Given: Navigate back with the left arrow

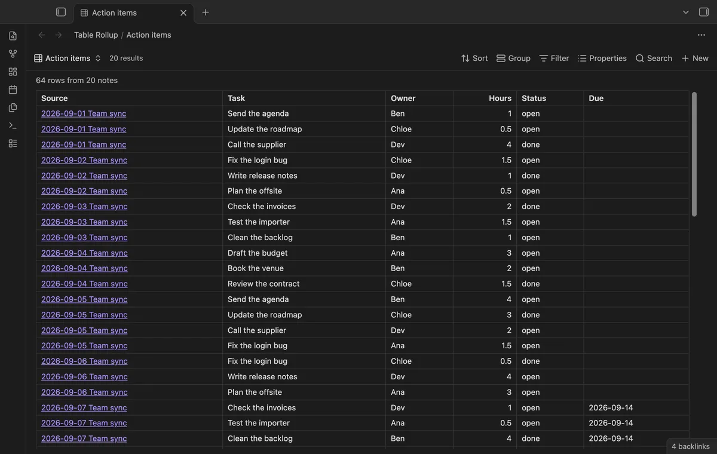Looking at the screenshot, I should pos(42,35).
